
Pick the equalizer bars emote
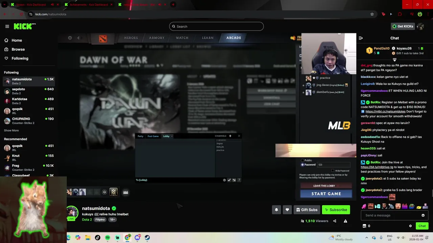pyautogui.click(x=405, y=206)
